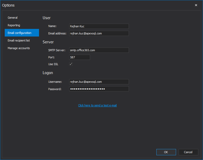This screenshot has height=160, width=203.
Task: Click the send a test e-mail link
Action: click(97, 105)
